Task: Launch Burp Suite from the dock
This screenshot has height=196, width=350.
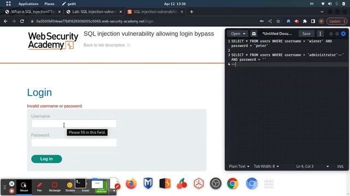Action: (x=165, y=183)
